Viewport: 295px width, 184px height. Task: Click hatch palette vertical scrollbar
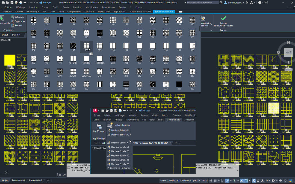(x=200, y=29)
